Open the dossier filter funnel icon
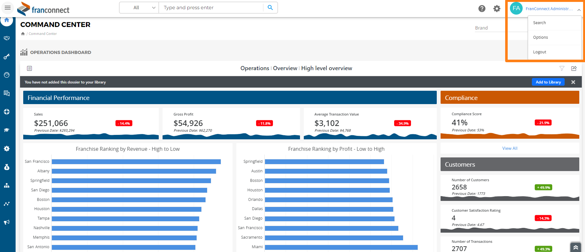Viewport: 585px width, 252px height. [x=562, y=68]
